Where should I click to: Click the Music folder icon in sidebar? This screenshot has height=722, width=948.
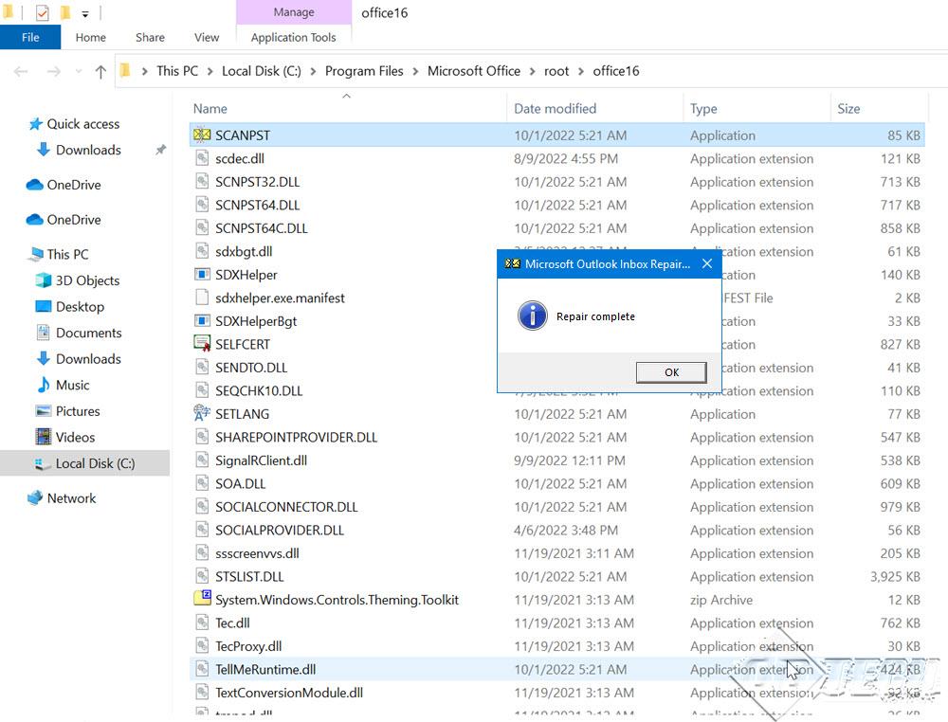click(44, 385)
